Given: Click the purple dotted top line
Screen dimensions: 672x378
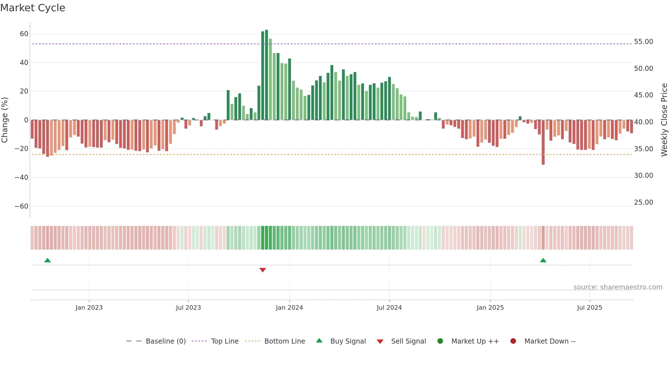Looking at the screenshot, I should (332, 44).
